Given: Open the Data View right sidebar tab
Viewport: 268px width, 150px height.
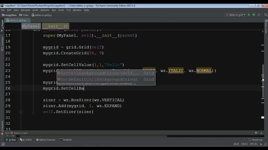Looking at the screenshot, I should click(266, 26).
